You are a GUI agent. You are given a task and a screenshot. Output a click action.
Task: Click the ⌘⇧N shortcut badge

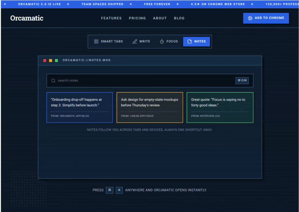pyautogui.click(x=242, y=80)
